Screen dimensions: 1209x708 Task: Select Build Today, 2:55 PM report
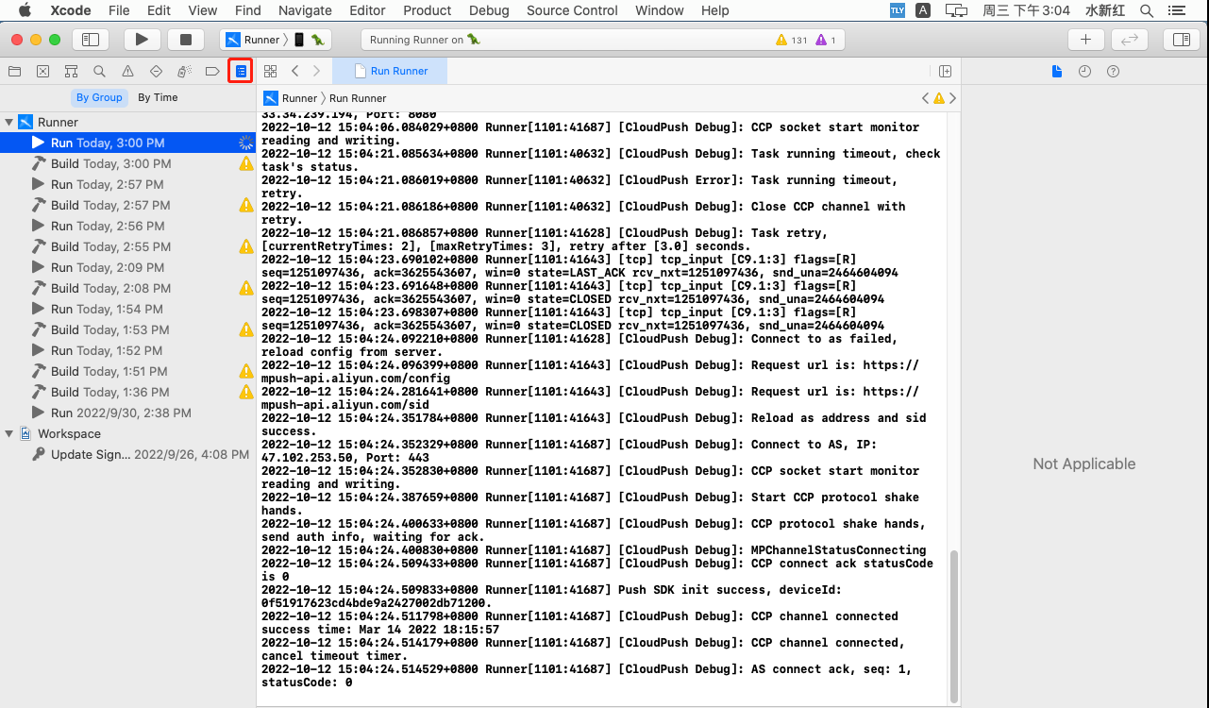(x=127, y=246)
